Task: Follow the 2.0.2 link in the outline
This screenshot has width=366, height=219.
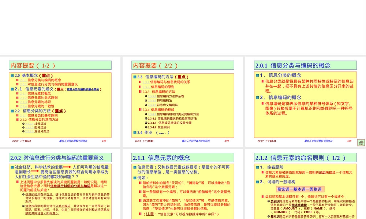Action: pyautogui.click(x=23, y=84)
